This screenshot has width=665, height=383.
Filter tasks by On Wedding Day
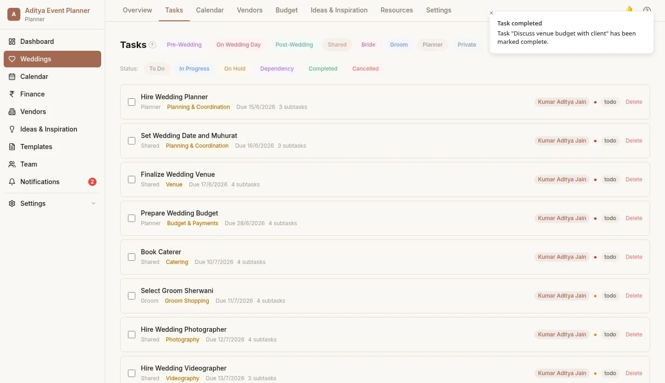(238, 45)
